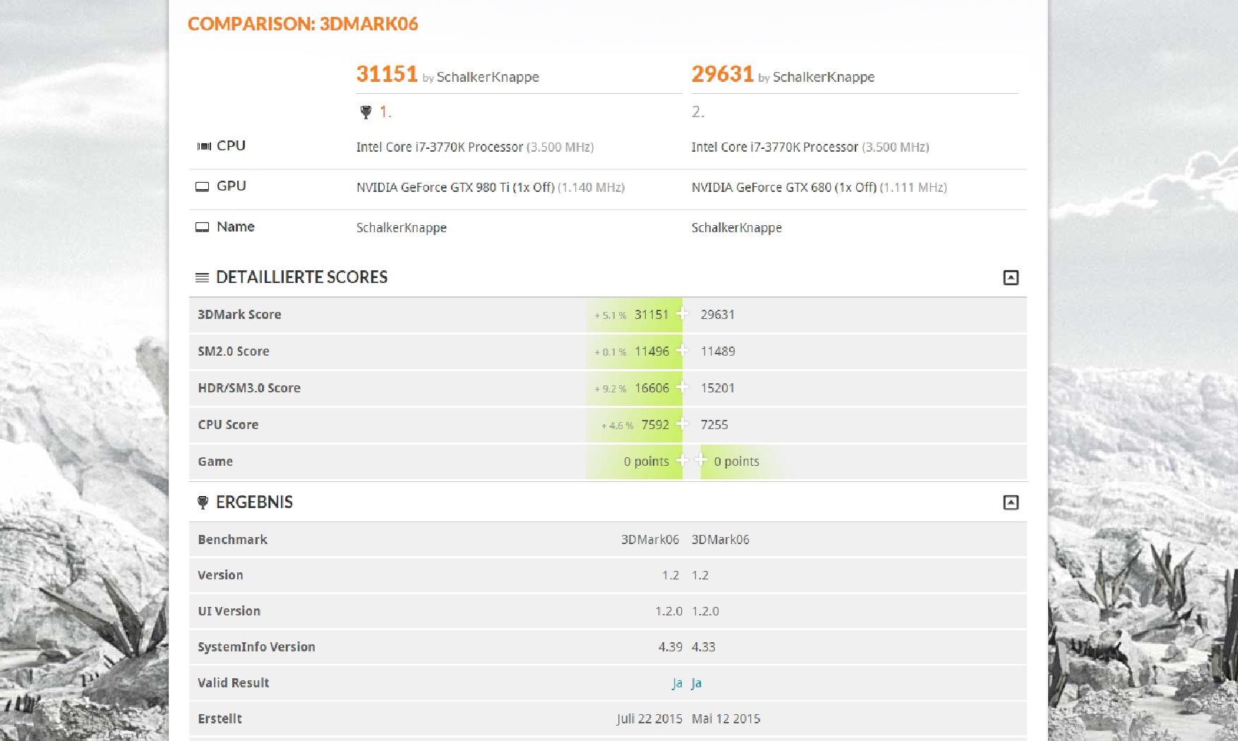
Task: Click the Benchmark row label
Action: (x=232, y=540)
